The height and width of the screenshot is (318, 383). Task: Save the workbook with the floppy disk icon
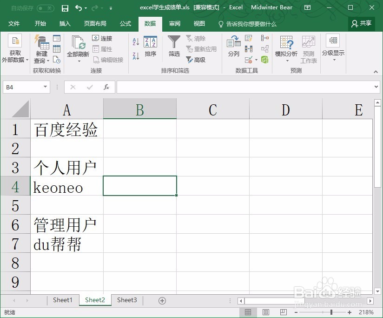click(65, 8)
